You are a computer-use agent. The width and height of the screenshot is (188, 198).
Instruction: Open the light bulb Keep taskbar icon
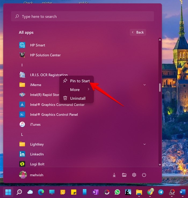click(x=63, y=192)
